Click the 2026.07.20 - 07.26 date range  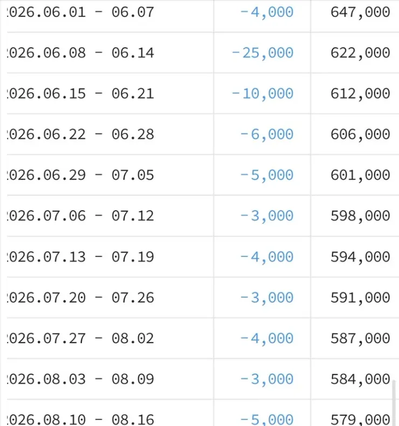tap(81, 297)
